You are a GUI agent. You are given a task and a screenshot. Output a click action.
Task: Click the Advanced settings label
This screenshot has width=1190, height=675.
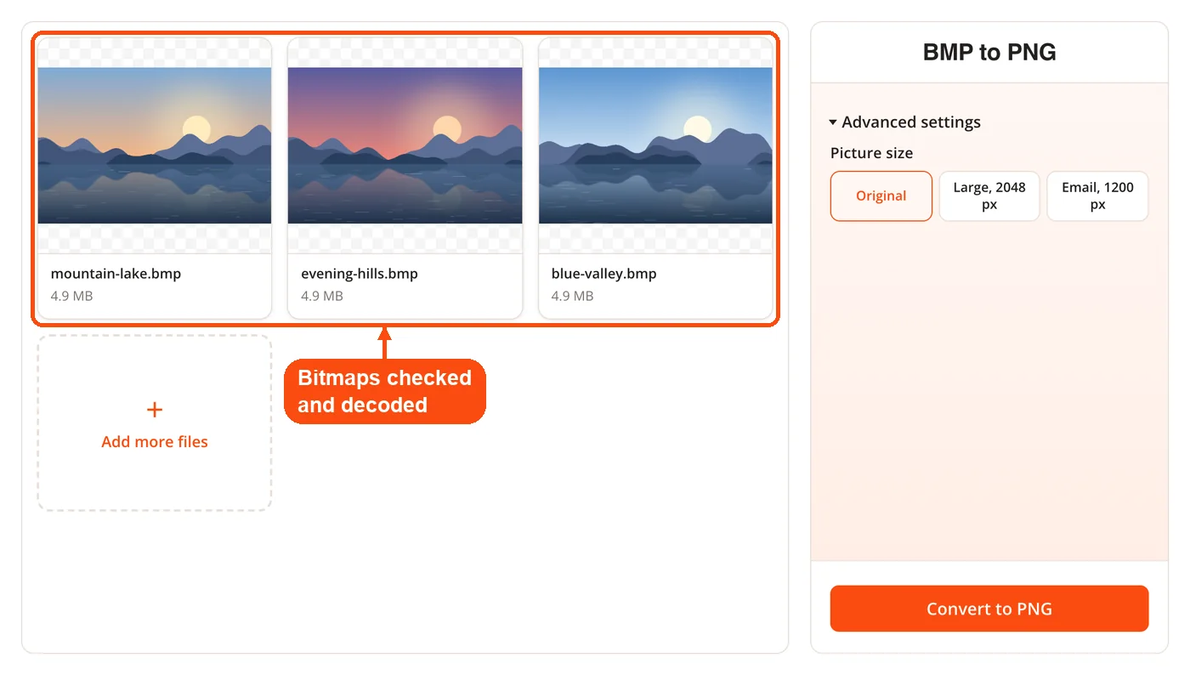(911, 122)
